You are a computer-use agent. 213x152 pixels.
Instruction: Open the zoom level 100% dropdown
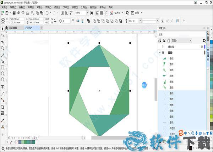pos(87,12)
